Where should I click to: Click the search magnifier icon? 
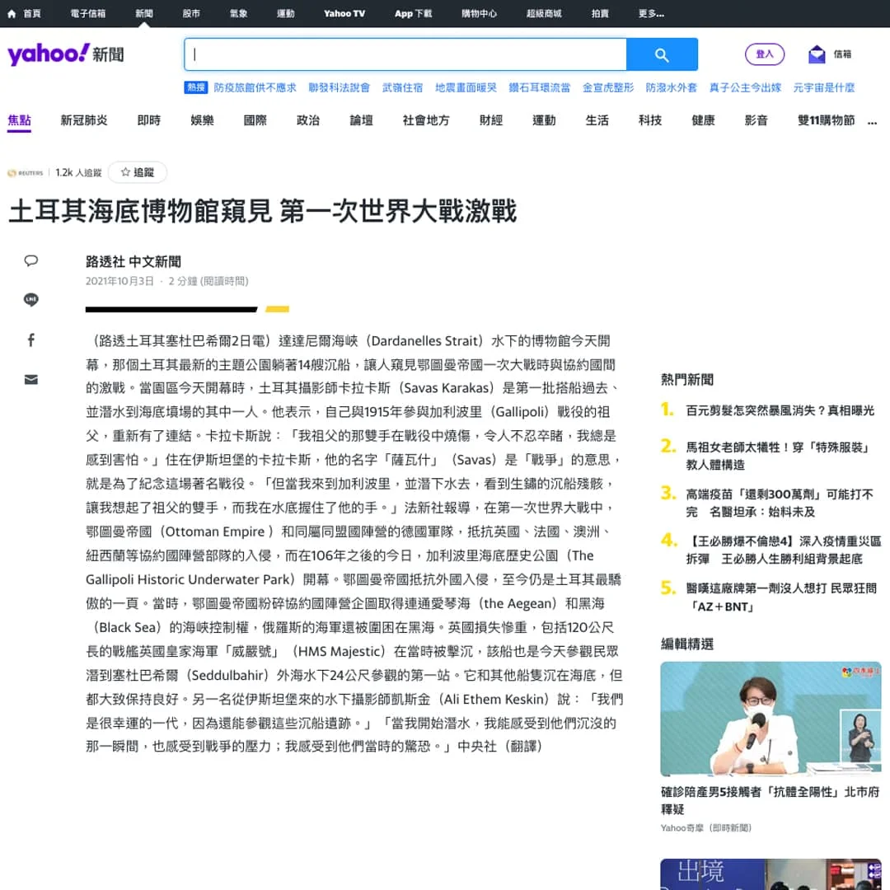662,54
